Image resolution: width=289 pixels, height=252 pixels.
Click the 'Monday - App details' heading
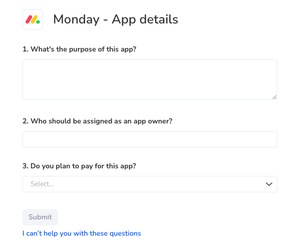click(x=116, y=19)
